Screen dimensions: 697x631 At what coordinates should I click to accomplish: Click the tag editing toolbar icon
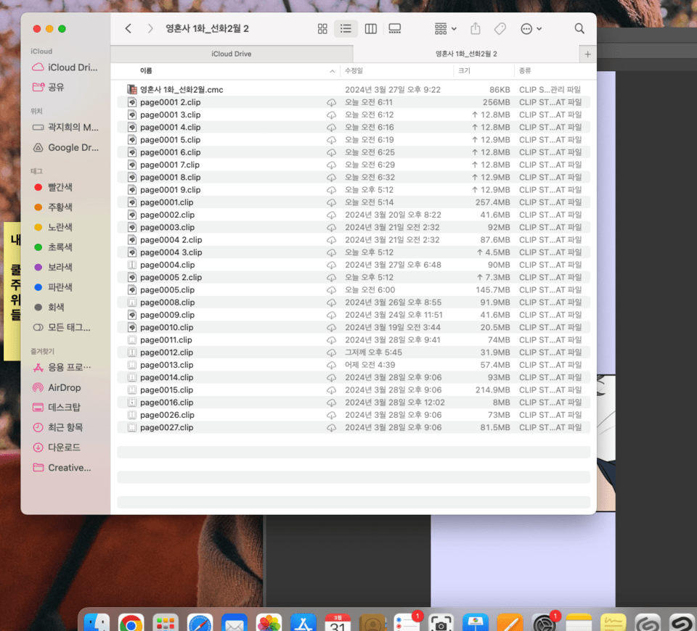tap(500, 29)
